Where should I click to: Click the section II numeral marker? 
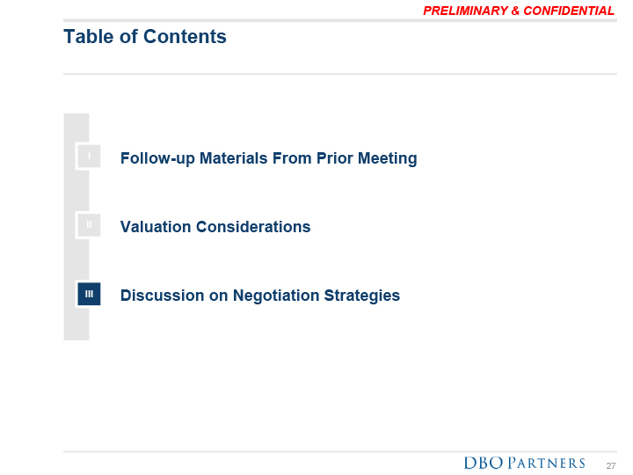pos(89,225)
